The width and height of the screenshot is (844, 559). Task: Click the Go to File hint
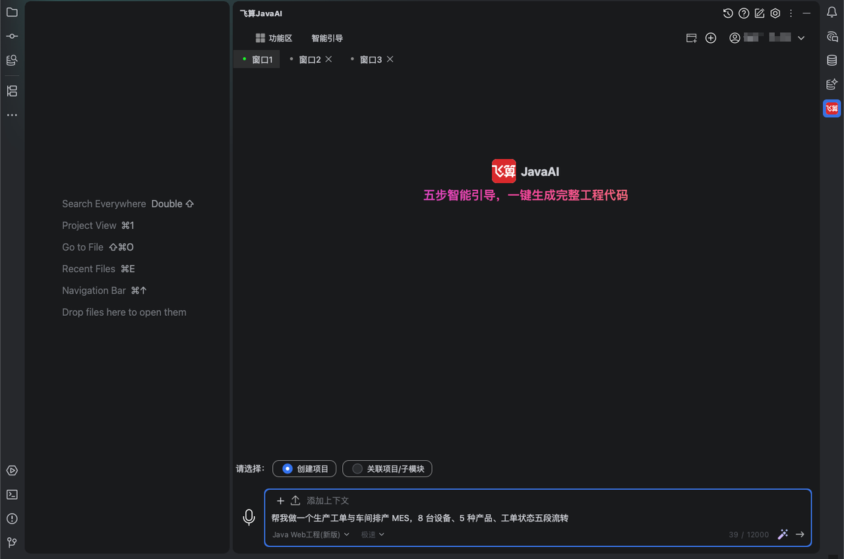[82, 247]
